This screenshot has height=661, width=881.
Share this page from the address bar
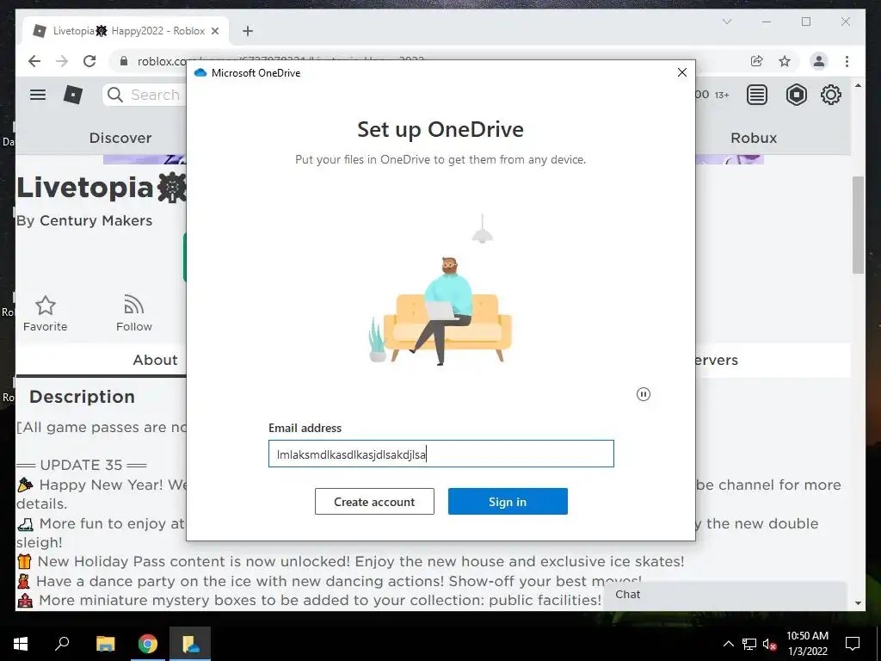[x=757, y=61]
